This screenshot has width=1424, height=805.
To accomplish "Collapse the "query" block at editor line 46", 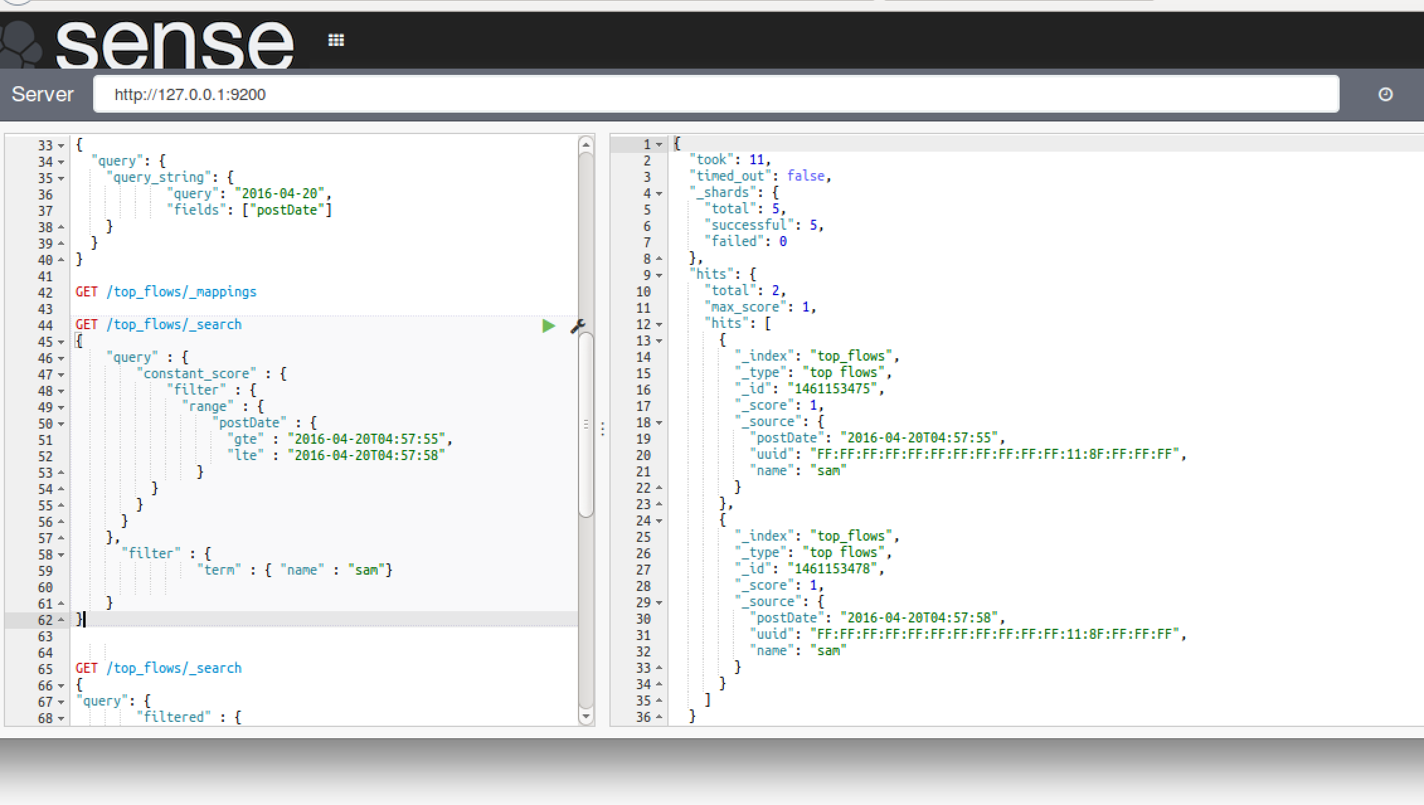I will click(61, 358).
